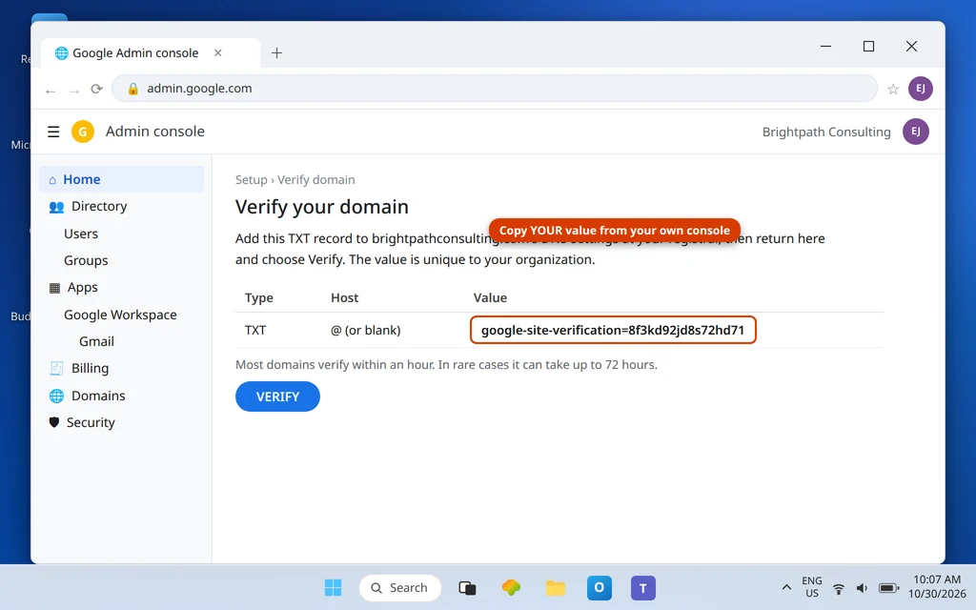Click the Brightpath Consulting organization name
Viewport: 976px width, 610px height.
pos(826,132)
